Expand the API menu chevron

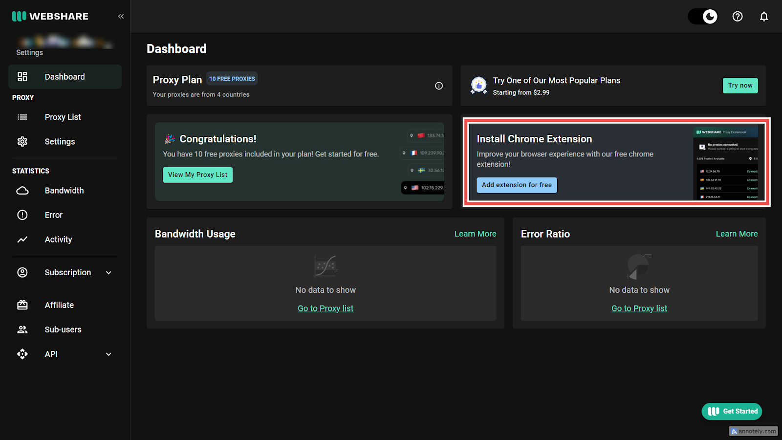[x=109, y=354]
